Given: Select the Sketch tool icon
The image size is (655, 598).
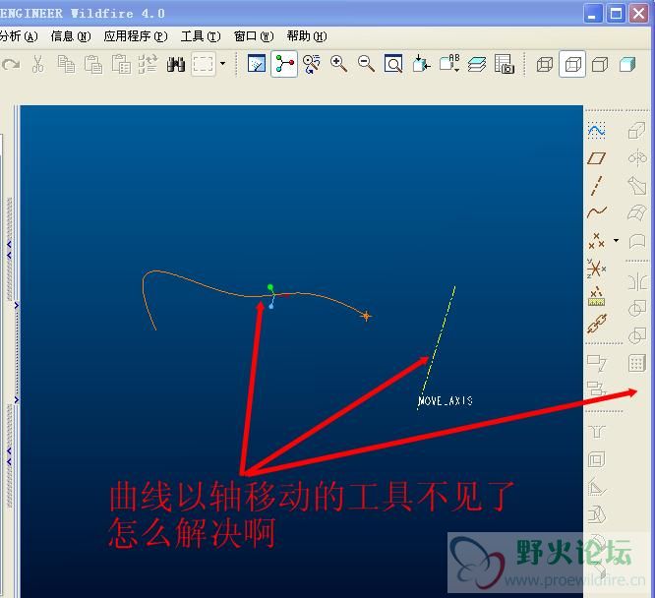Looking at the screenshot, I should coord(597,131).
